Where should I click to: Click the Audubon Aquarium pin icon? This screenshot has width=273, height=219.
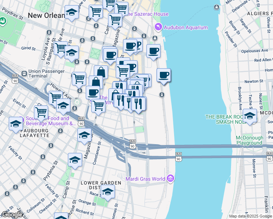coord(158,27)
